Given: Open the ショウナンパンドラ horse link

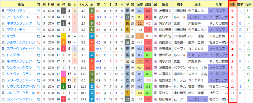Looking at the screenshot, I should pyautogui.click(x=21, y=43).
